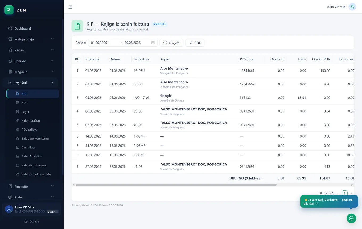Open the KUF report
362x229 pixels.
(33, 103)
